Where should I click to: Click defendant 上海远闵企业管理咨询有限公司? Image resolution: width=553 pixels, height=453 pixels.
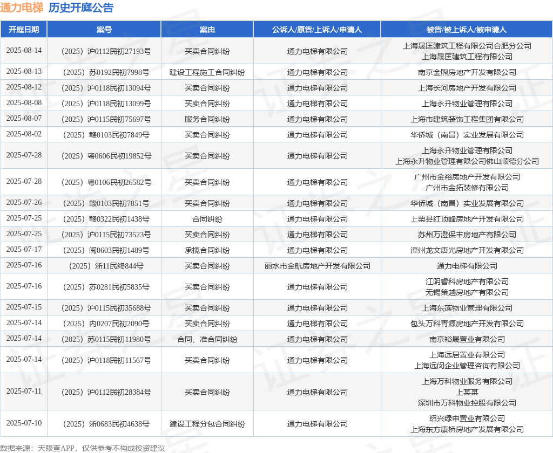tap(467, 366)
